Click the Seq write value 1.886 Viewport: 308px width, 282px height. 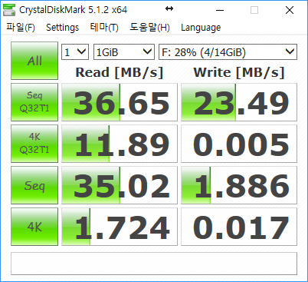click(x=239, y=185)
